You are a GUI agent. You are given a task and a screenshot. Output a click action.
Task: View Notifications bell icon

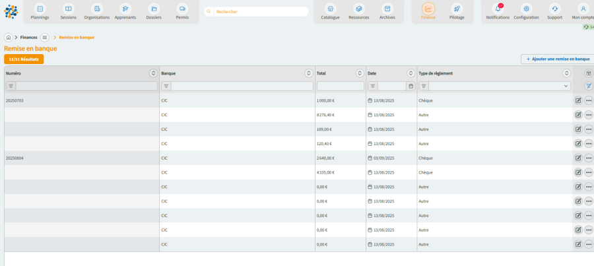(x=498, y=12)
